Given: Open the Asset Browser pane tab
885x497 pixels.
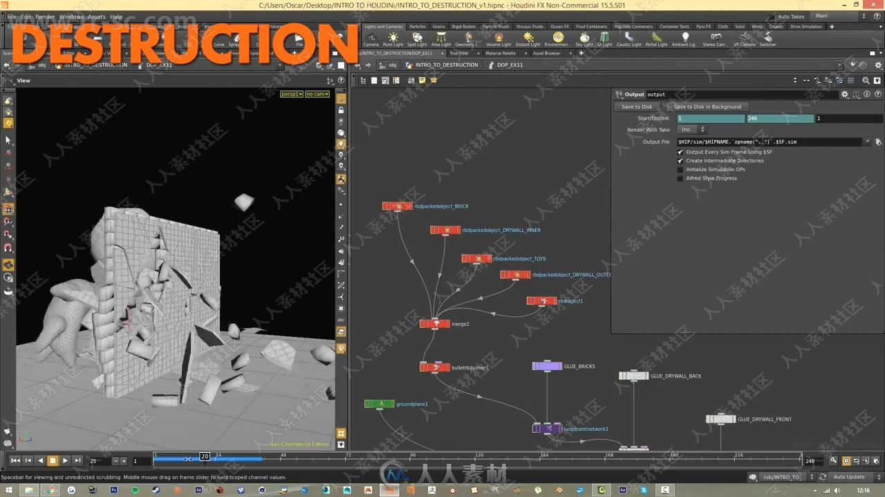Looking at the screenshot, I should tap(546, 53).
